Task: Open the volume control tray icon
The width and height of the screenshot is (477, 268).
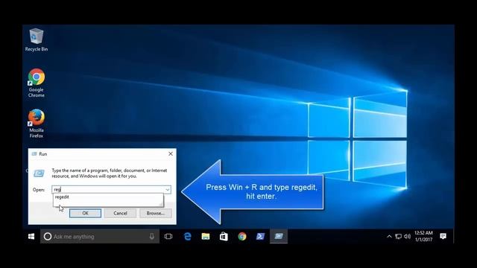Action: (408, 237)
